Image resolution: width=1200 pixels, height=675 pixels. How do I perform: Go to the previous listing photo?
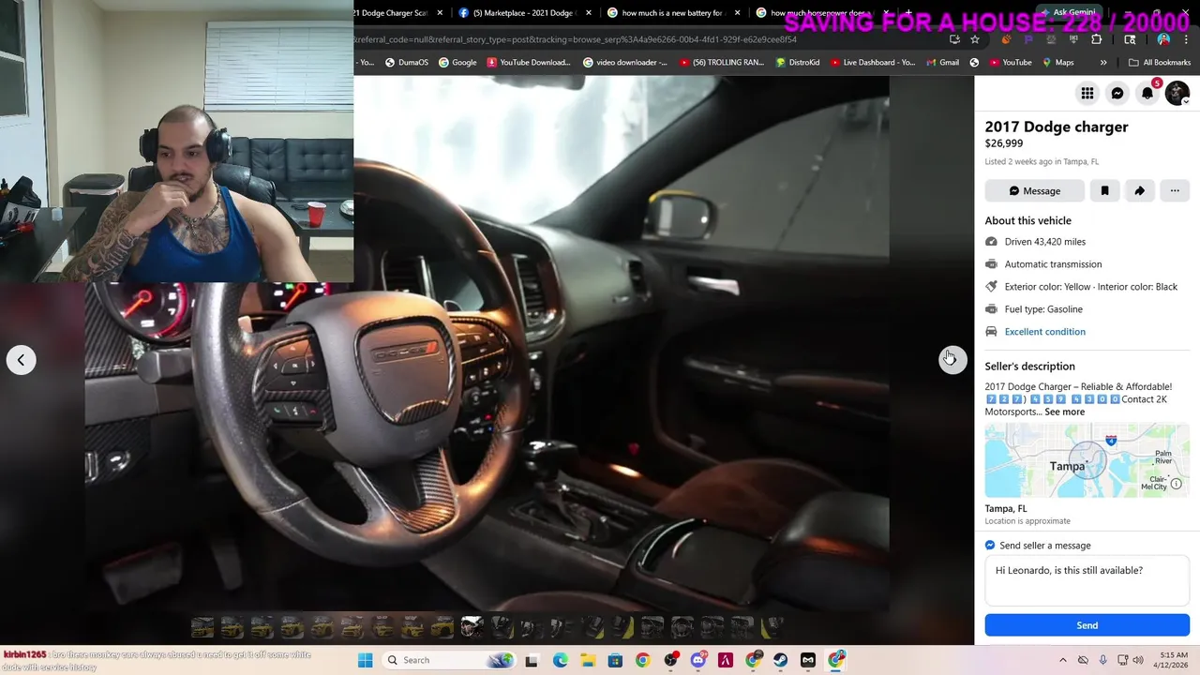pyautogui.click(x=21, y=360)
